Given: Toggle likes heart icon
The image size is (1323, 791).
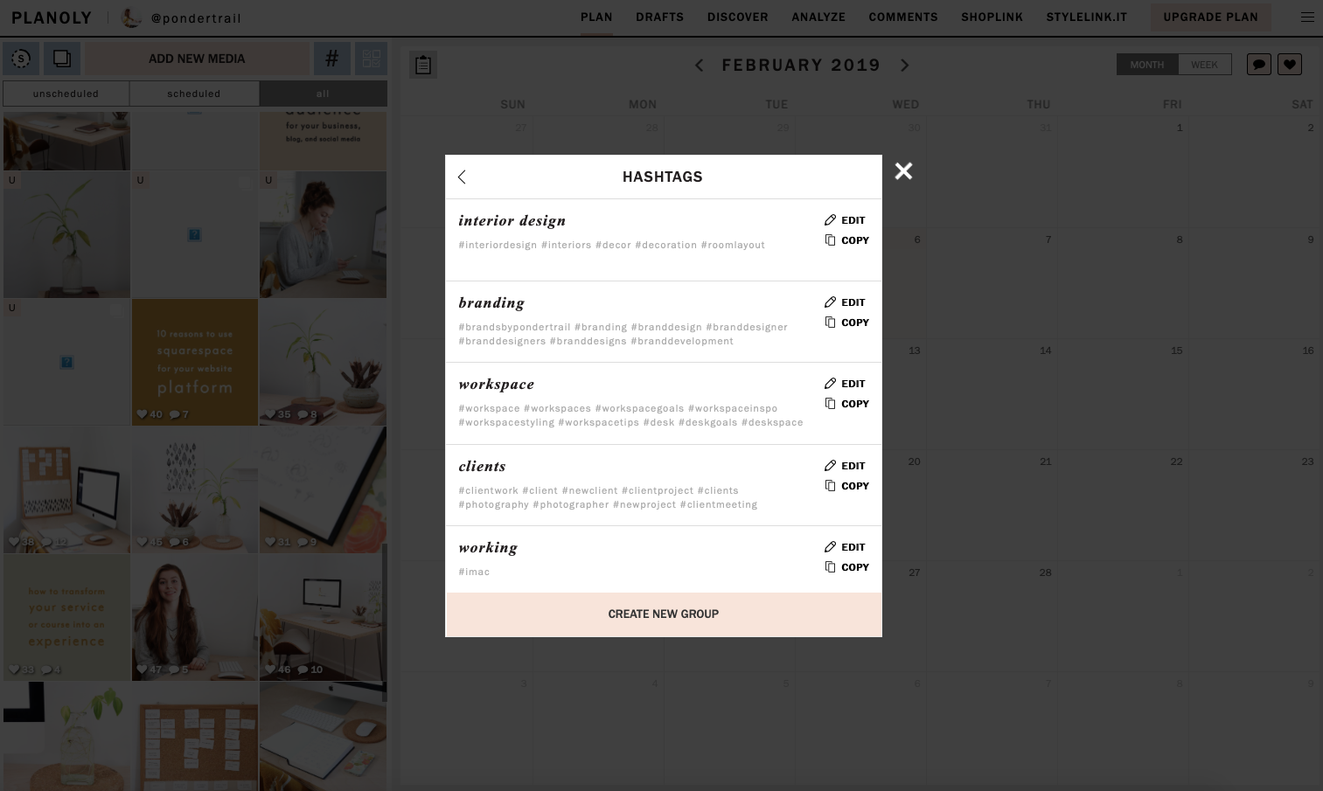Looking at the screenshot, I should 1290,65.
